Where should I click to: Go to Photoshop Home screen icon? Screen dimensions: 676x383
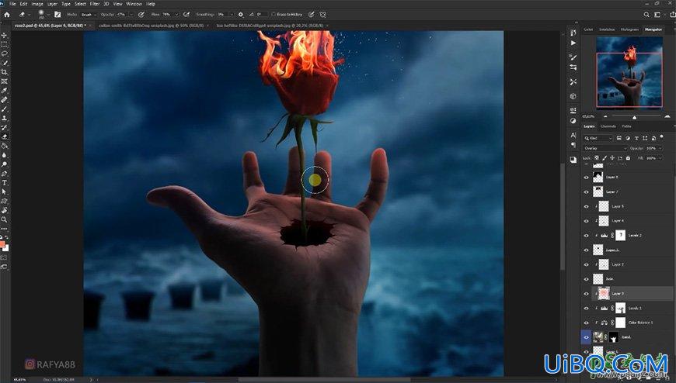(7, 14)
